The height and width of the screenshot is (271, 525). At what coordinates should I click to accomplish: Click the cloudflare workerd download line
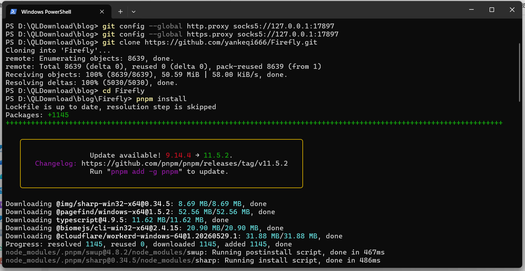pos(174,236)
